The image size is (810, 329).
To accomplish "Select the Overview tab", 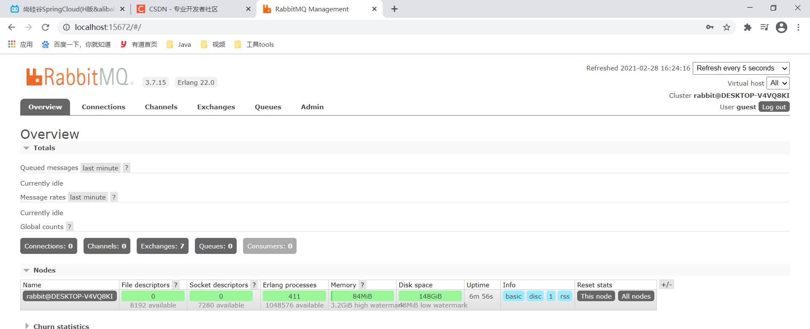I will [x=45, y=107].
